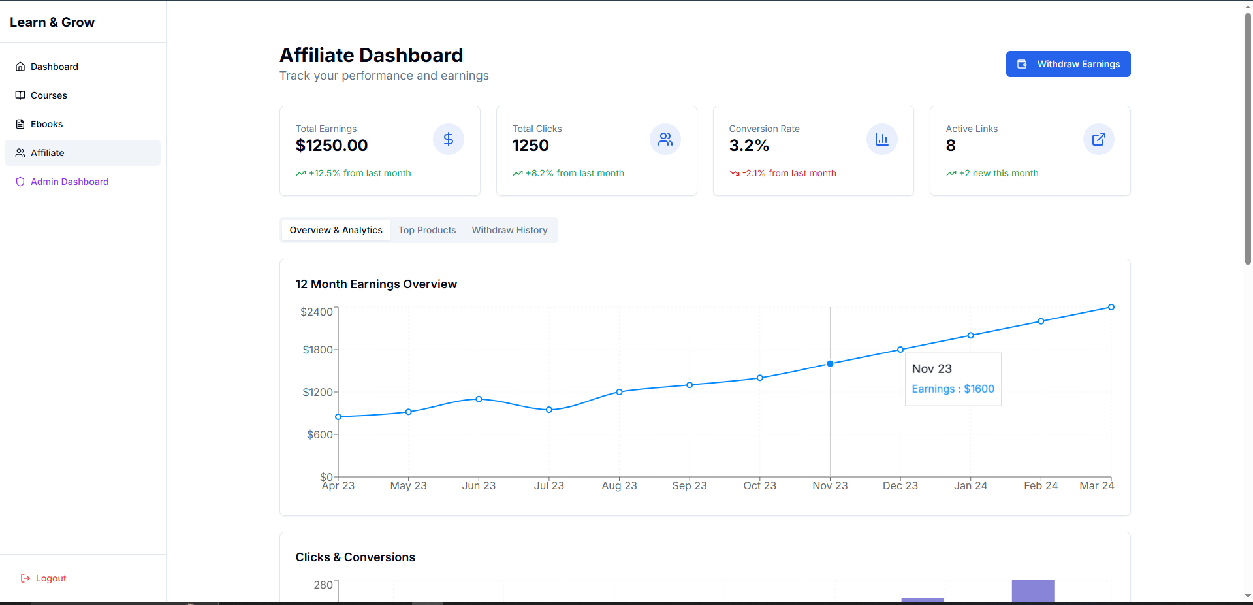Click the logout arrow icon
The width and height of the screenshot is (1253, 605).
point(25,578)
